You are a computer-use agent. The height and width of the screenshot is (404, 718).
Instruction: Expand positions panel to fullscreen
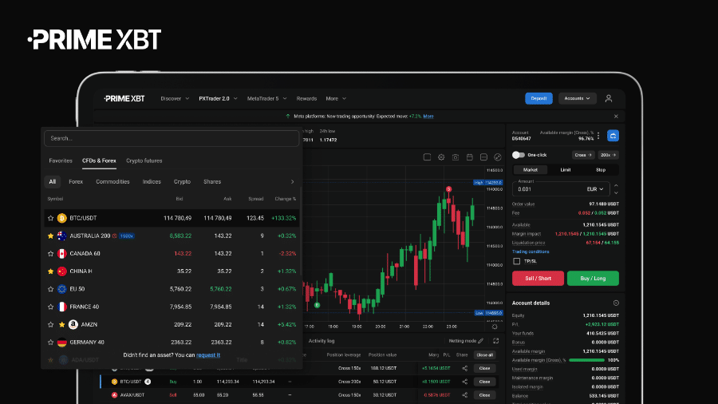click(x=495, y=340)
